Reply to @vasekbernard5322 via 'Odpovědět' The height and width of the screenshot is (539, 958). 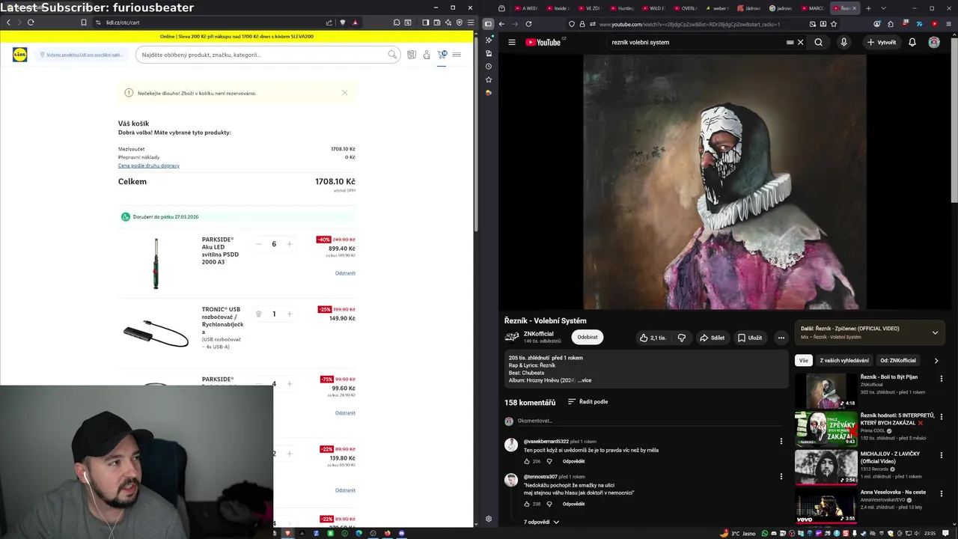click(573, 461)
